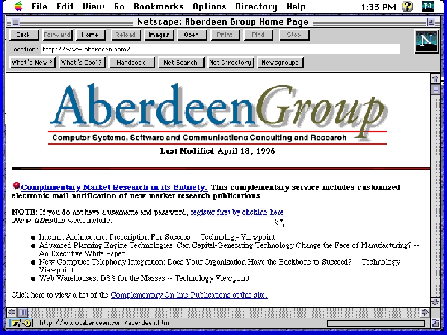Open the Apple menu
The height and width of the screenshot is (335, 447).
(18, 6)
